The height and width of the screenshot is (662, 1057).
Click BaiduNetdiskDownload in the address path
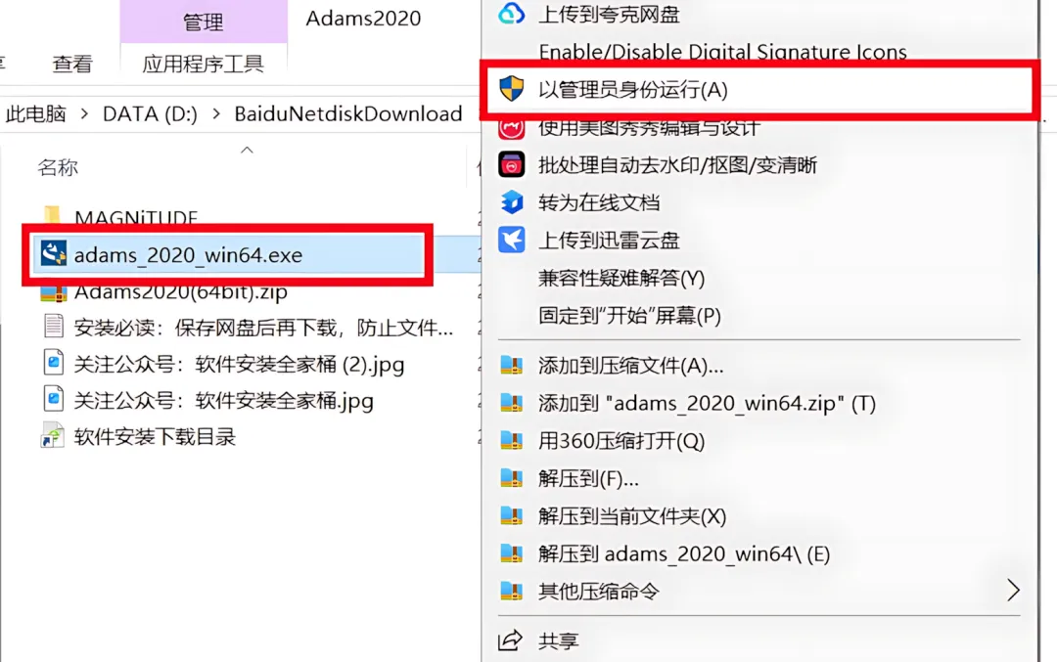pyautogui.click(x=347, y=113)
